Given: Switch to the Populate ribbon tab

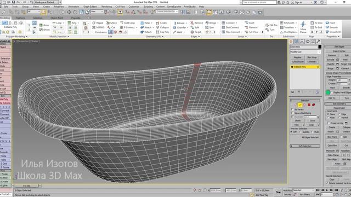Looking at the screenshot, I should pos(76,18).
